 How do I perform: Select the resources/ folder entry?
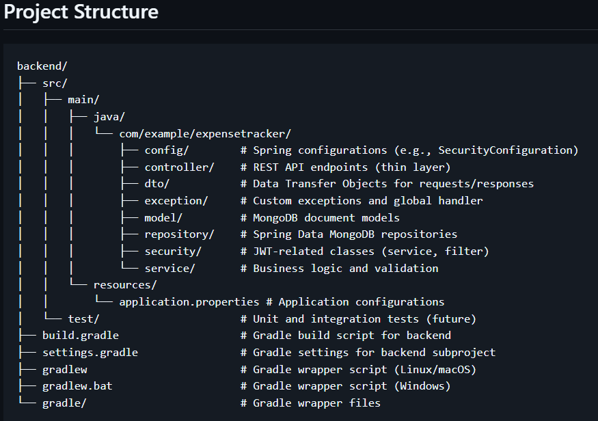pyautogui.click(x=124, y=285)
